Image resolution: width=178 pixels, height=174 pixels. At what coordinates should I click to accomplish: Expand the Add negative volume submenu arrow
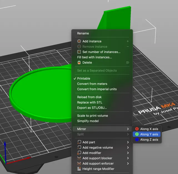tap(128, 148)
